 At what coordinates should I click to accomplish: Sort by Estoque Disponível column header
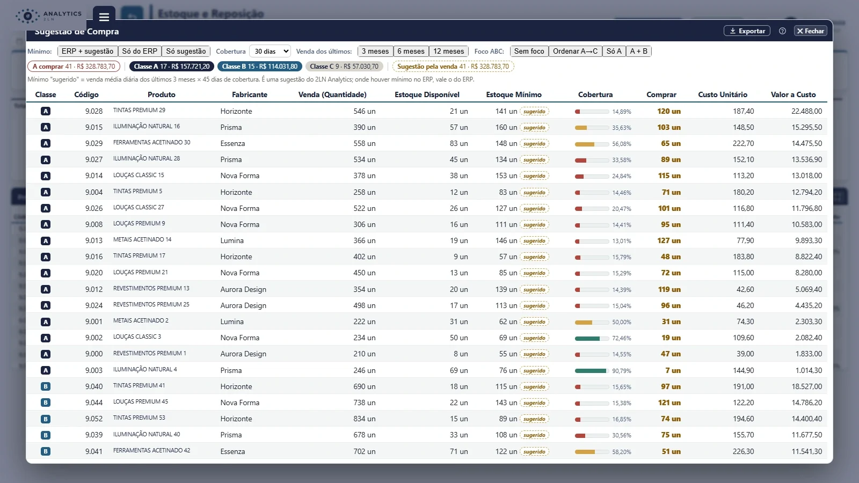[x=427, y=94]
